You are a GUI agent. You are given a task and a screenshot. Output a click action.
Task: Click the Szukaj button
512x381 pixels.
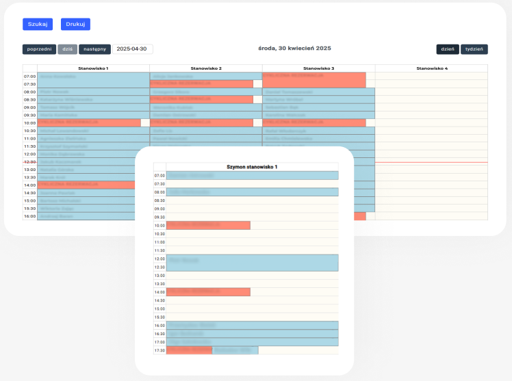coord(38,24)
